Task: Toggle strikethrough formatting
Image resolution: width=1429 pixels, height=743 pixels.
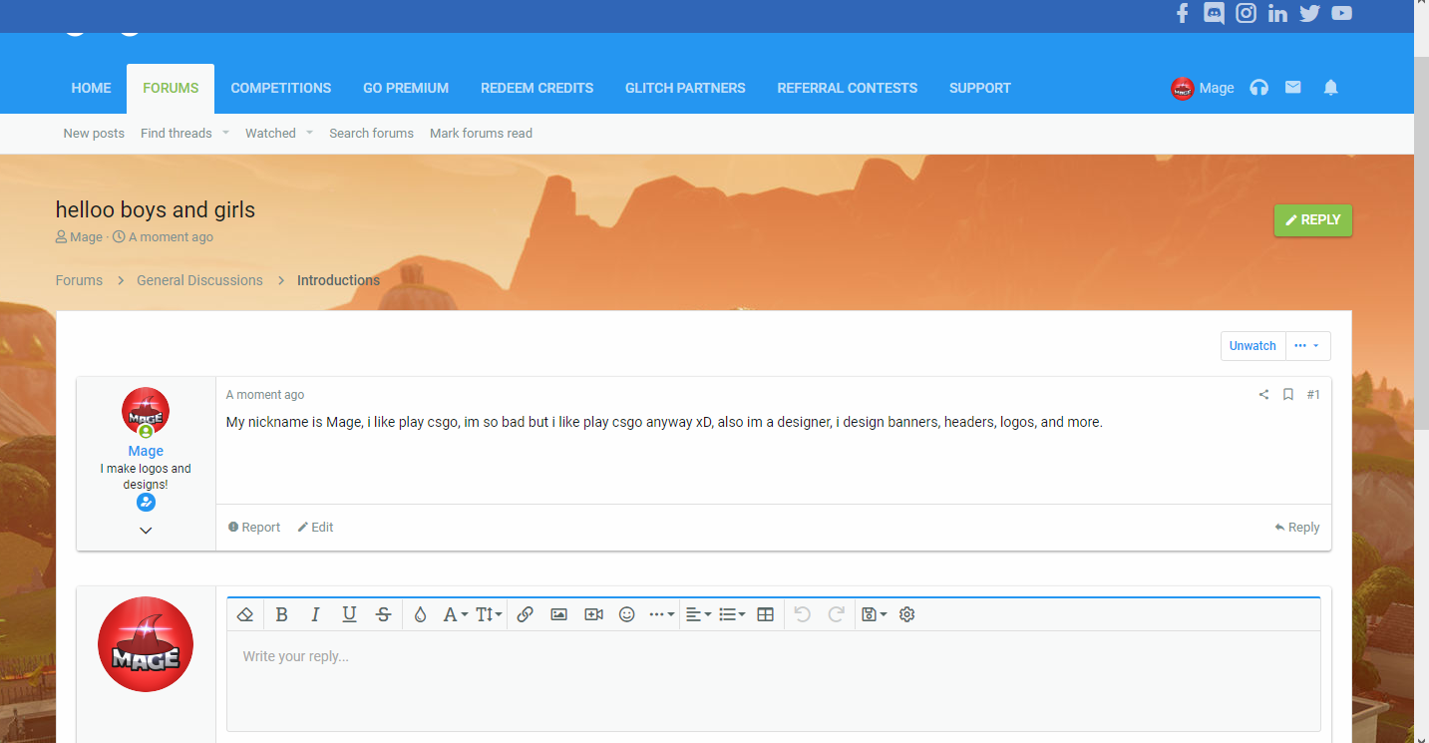Action: click(383, 614)
